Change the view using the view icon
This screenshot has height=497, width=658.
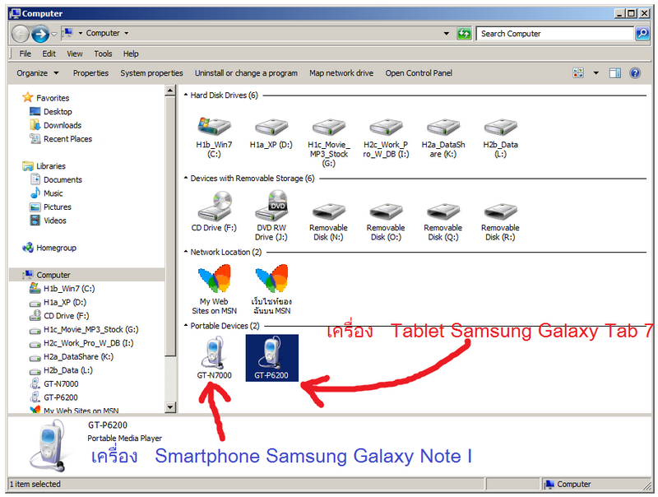578,73
